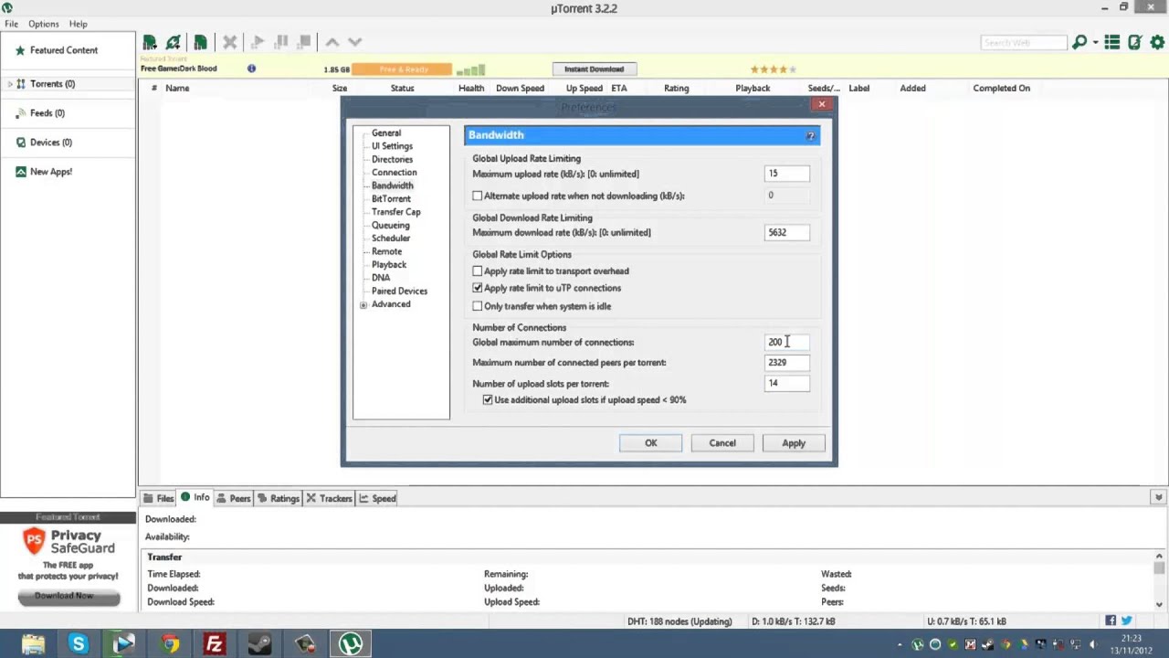Switch to the Ratings tab
The width and height of the screenshot is (1169, 658).
(x=279, y=498)
